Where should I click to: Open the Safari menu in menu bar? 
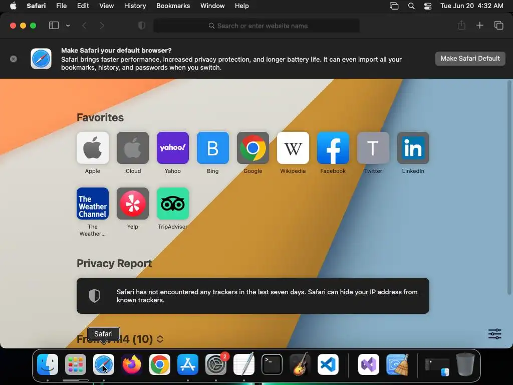coord(36,6)
